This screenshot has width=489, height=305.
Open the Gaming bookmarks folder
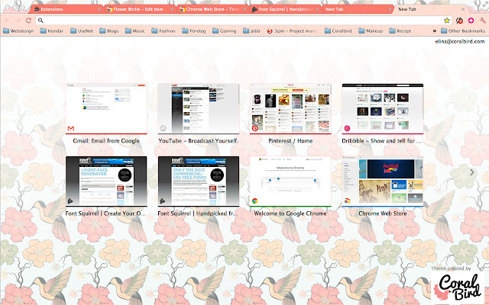coord(224,30)
